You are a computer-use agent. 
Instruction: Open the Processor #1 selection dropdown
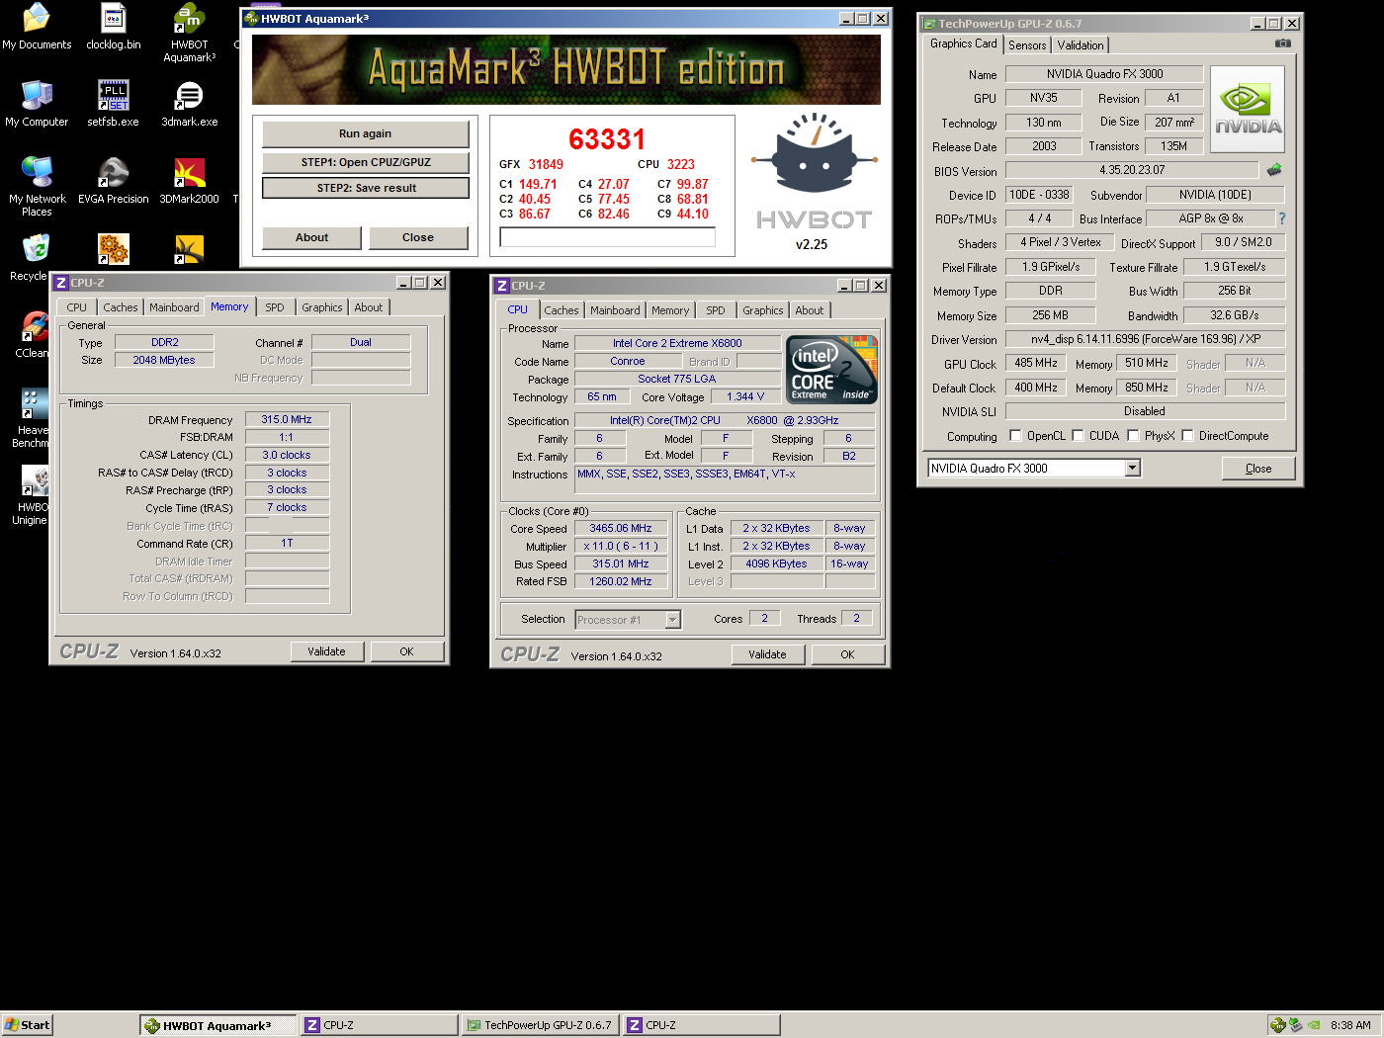pos(673,620)
